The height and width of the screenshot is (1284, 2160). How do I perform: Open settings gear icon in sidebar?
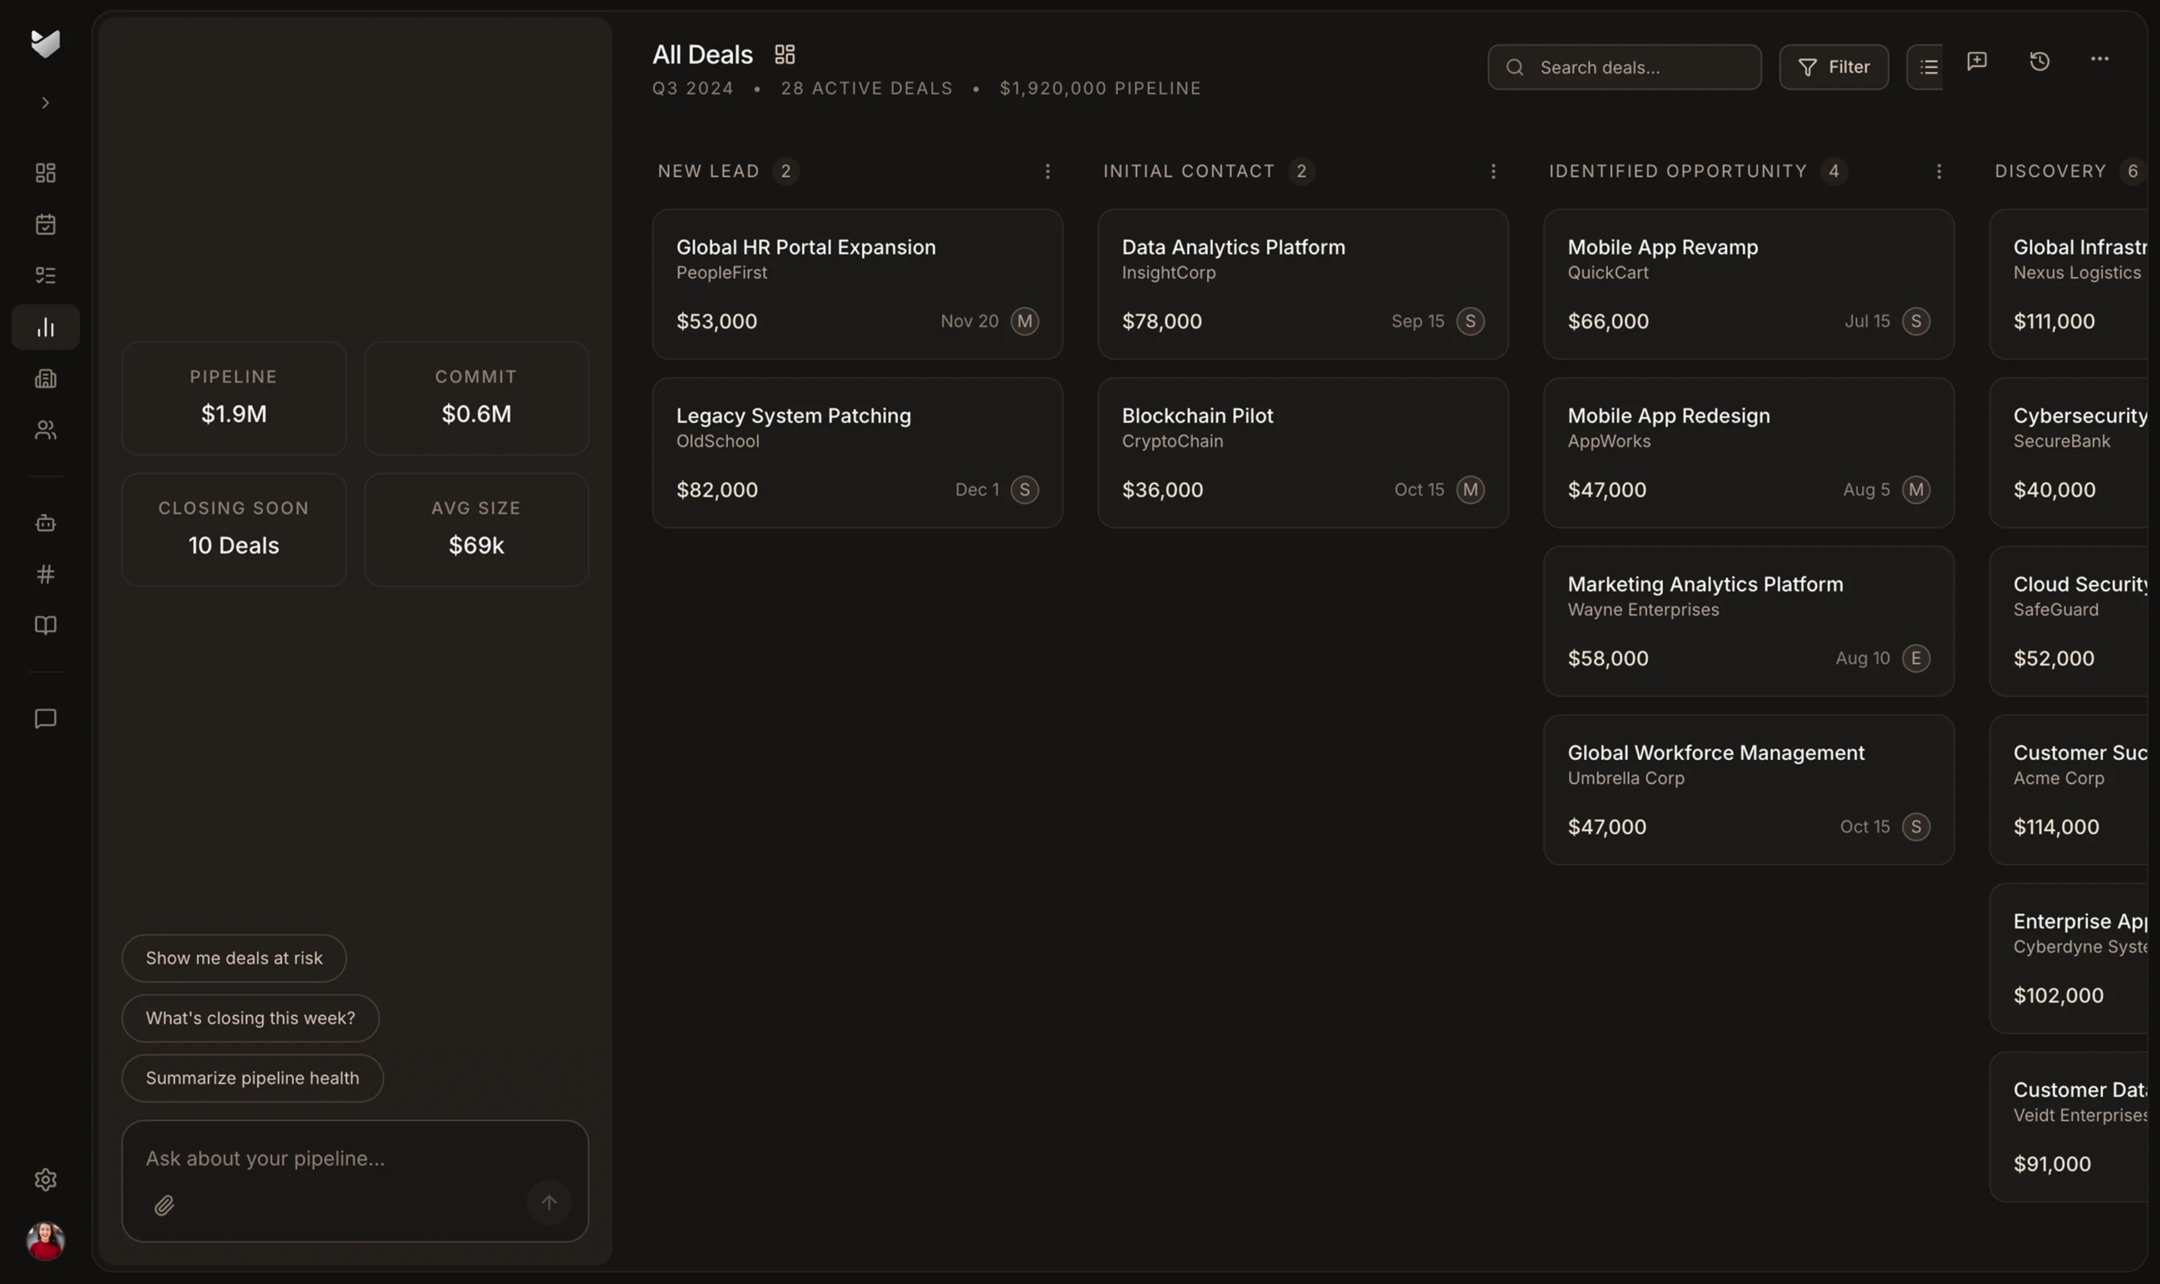pos(45,1179)
